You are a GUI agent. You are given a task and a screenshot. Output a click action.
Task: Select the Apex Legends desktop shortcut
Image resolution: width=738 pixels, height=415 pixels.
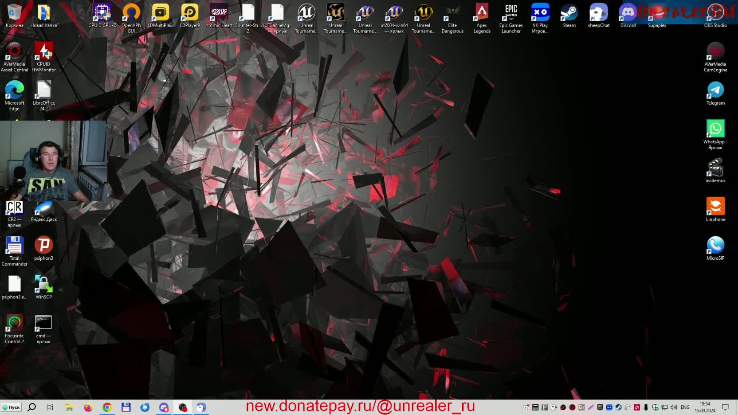(x=482, y=18)
